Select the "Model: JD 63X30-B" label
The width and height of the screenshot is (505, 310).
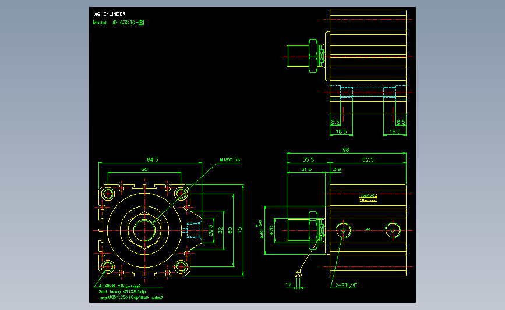pos(118,23)
